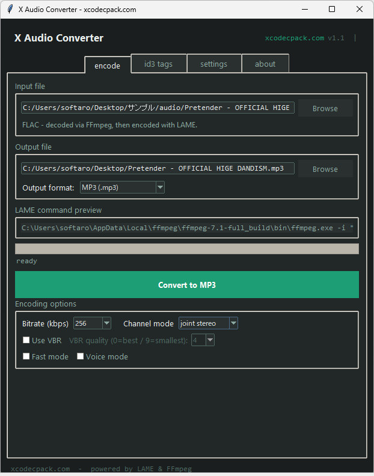Browse for an input file
Image resolution: width=374 pixels, height=476 pixels.
point(325,108)
